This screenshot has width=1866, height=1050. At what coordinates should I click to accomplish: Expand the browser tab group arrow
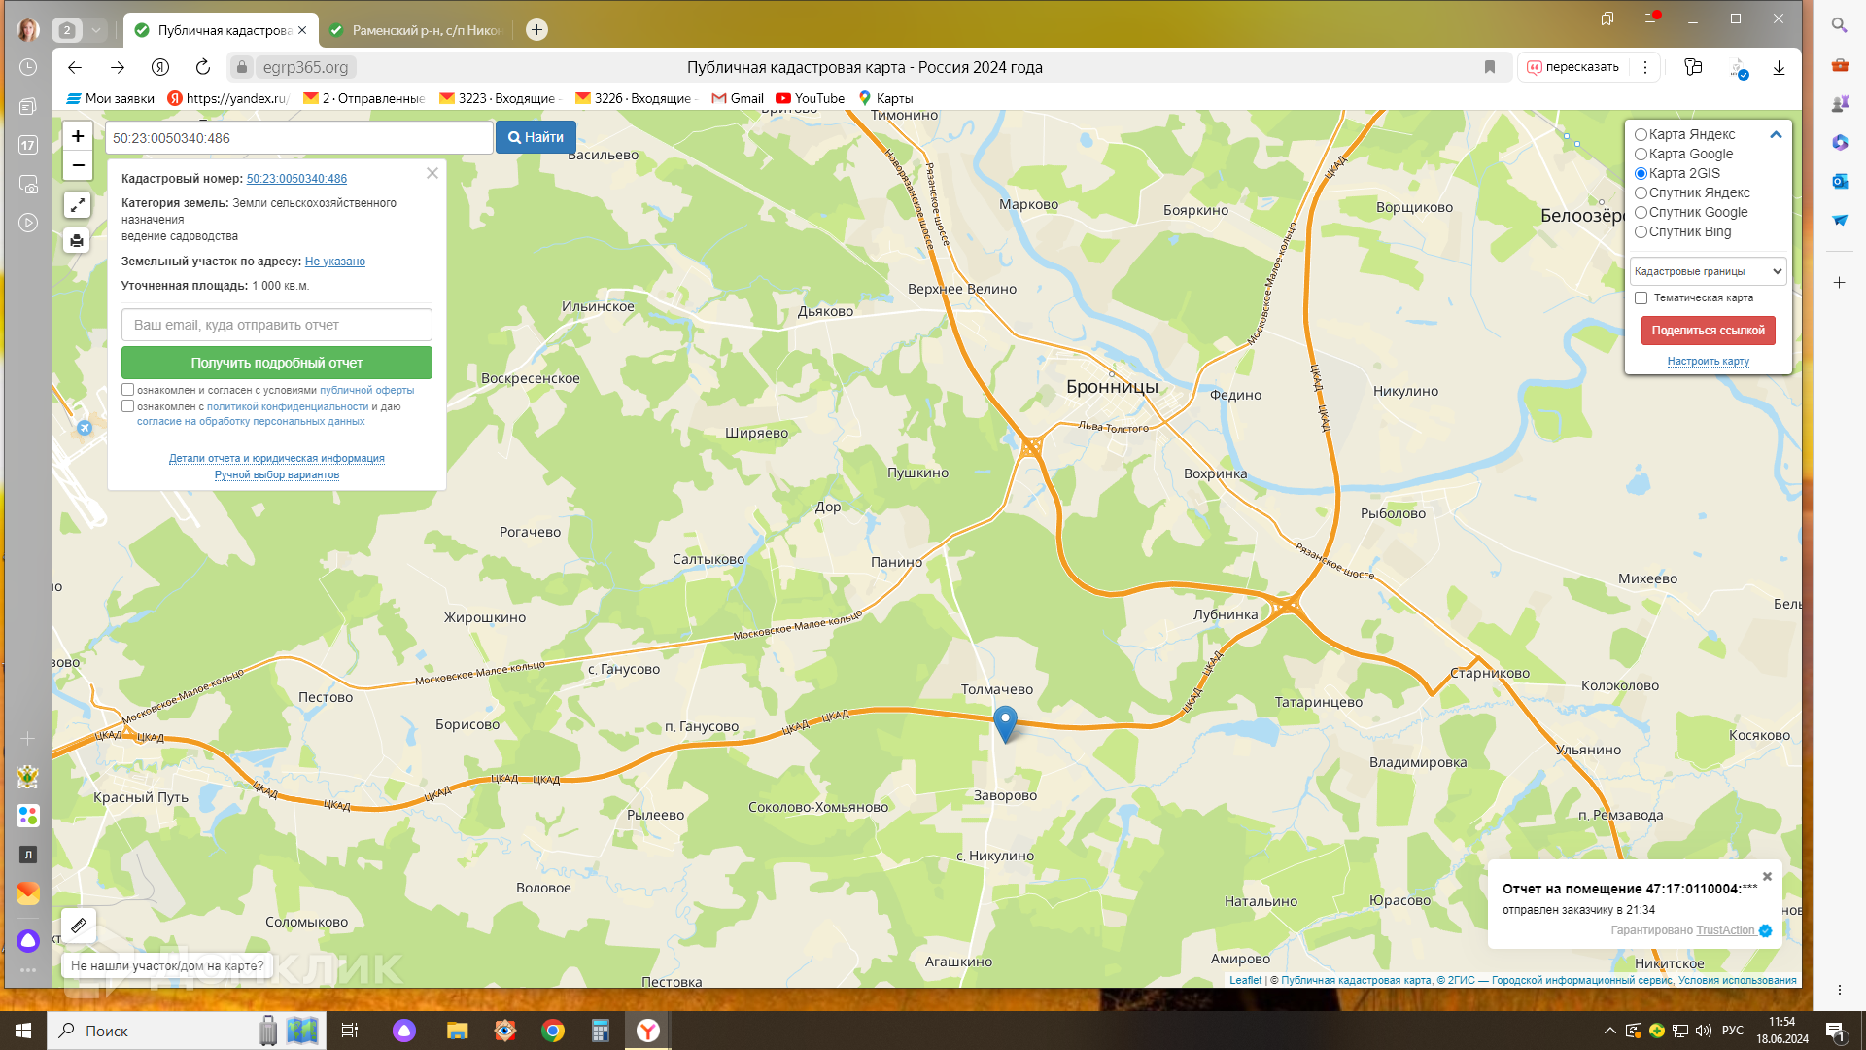96,30
